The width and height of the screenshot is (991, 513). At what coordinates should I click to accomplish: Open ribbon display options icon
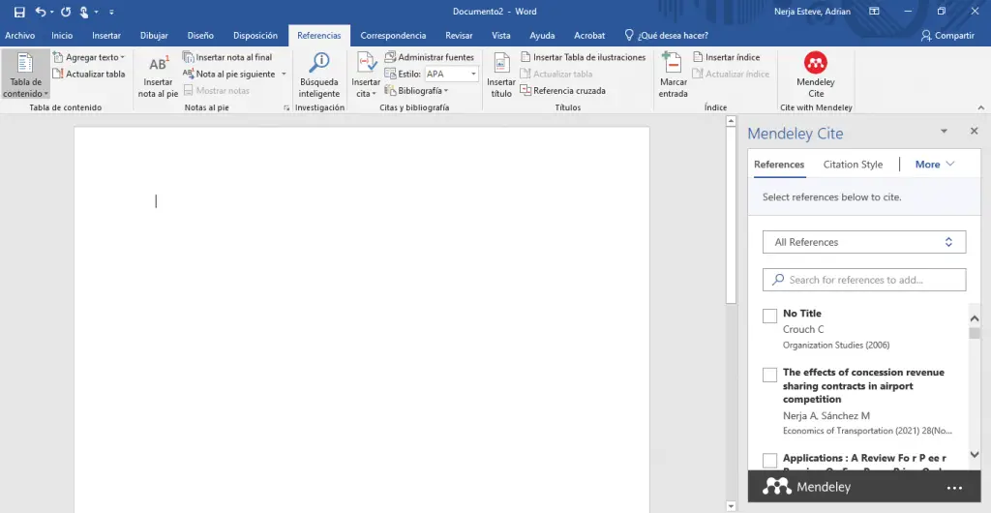tap(874, 12)
